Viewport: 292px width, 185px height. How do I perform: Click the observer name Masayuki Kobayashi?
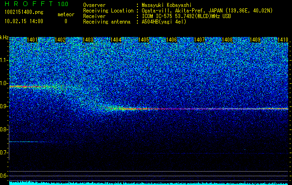[x=167, y=5]
